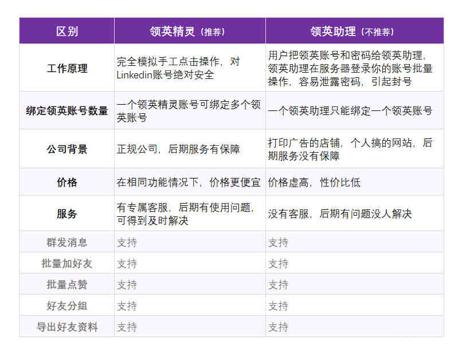Click 领英精灵 支持 in 批量点赞 row
The height and width of the screenshot is (353, 462).
190,284
